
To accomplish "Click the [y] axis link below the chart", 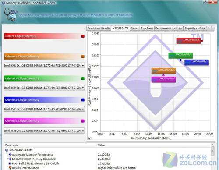I will pos(89,138).
